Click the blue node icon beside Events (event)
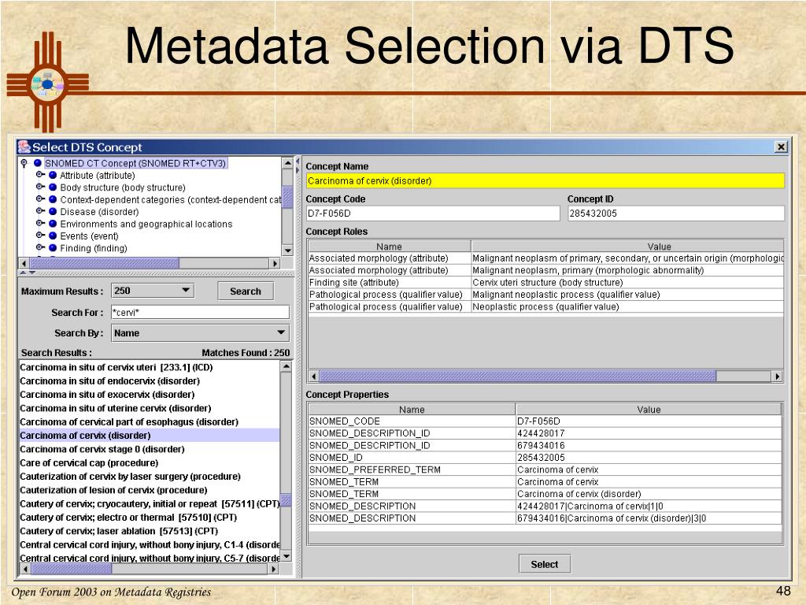The height and width of the screenshot is (605, 806). pos(53,236)
